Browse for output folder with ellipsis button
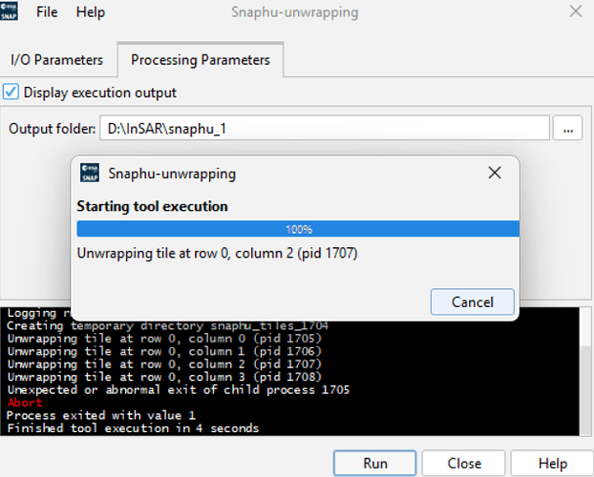Screen dimensions: 594x477 (x=567, y=129)
